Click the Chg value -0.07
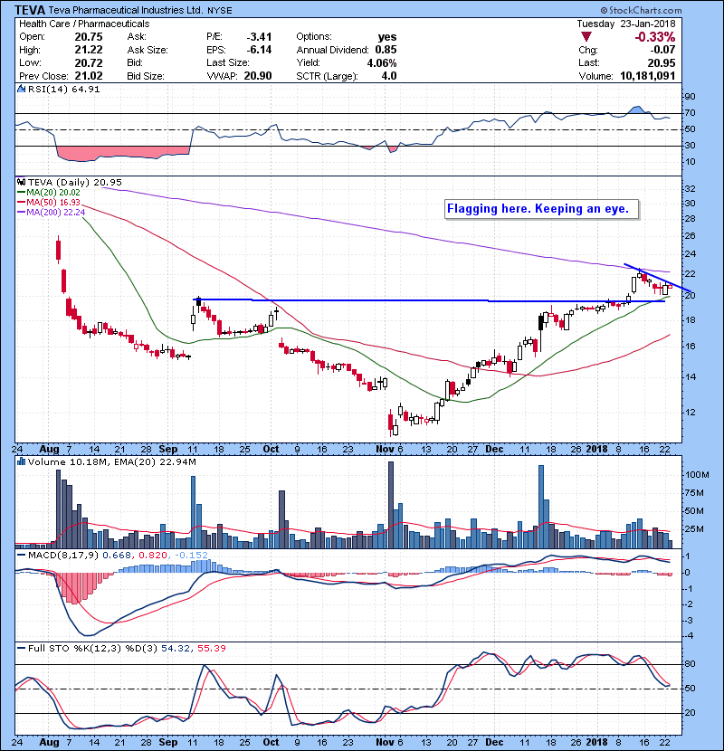The image size is (724, 751). pos(662,50)
